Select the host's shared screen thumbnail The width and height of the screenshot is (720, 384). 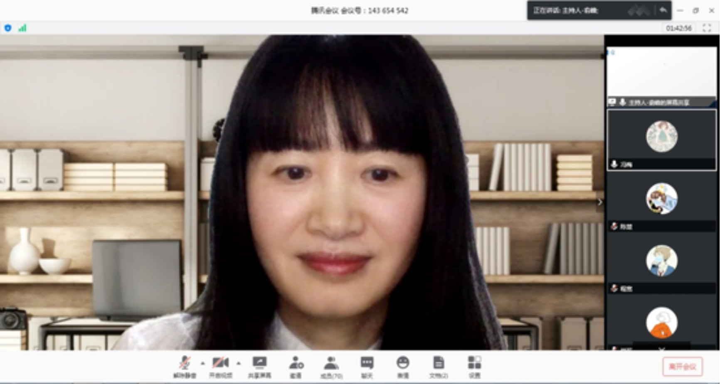point(661,76)
